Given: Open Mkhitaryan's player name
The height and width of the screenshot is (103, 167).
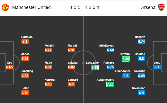Looking at the screenshot, I should (107, 46).
